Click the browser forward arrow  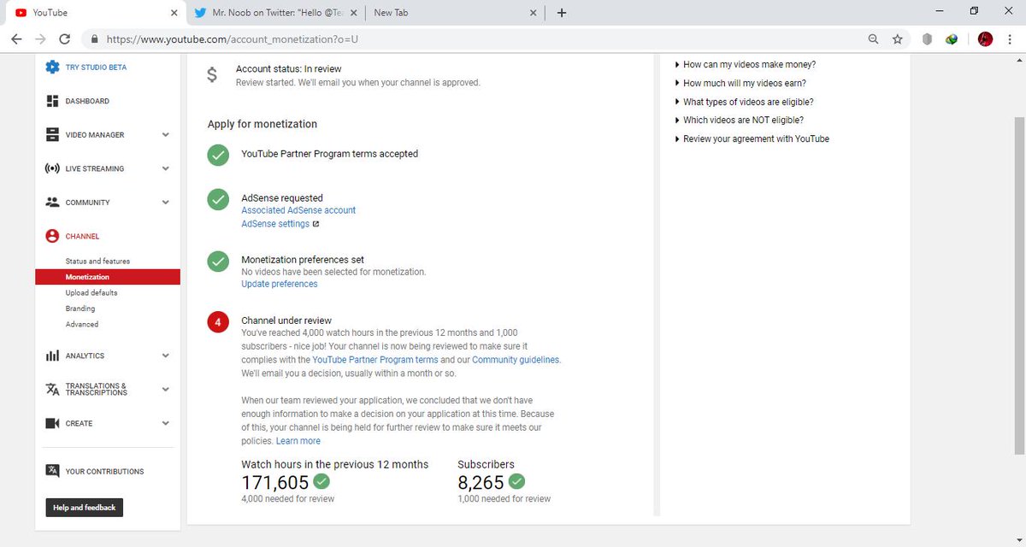point(40,38)
